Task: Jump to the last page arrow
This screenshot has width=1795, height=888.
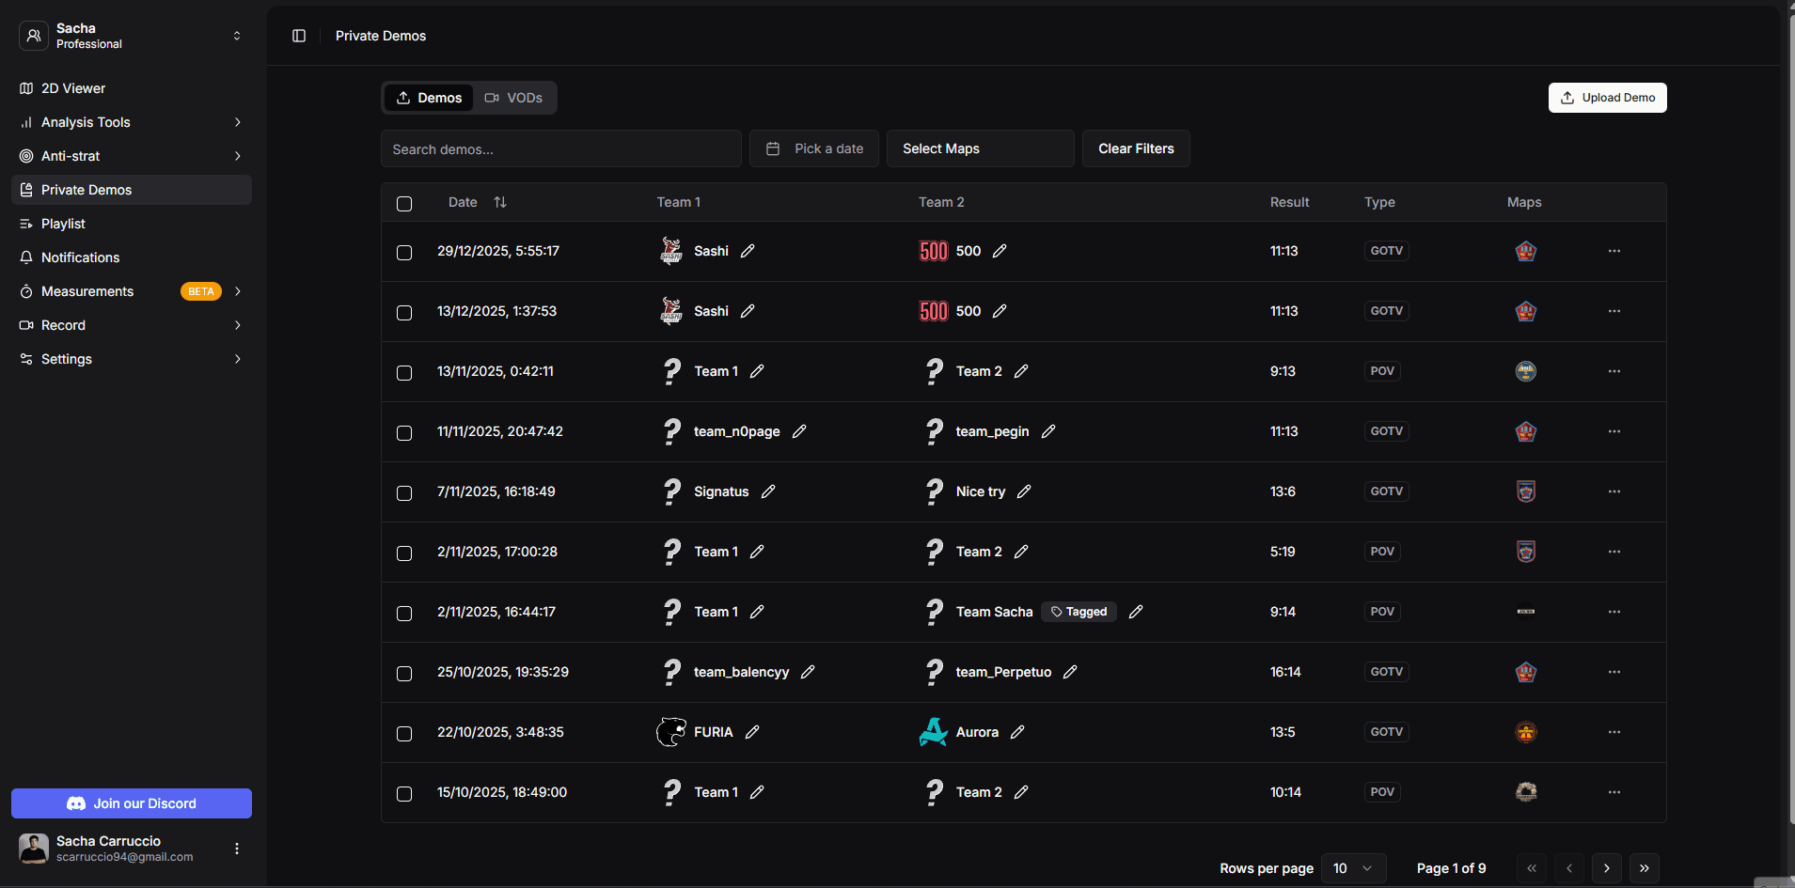Action: [1644, 868]
